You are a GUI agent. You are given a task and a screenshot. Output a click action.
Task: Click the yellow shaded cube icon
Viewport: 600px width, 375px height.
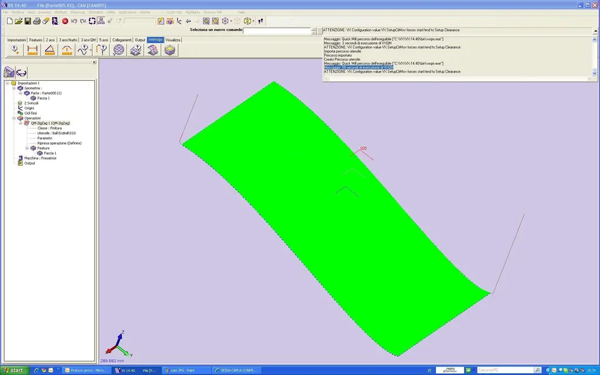click(x=248, y=21)
